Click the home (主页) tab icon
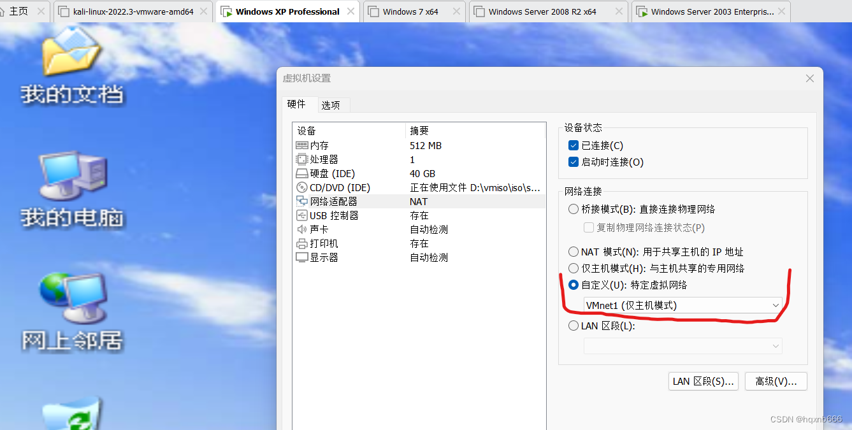The height and width of the screenshot is (430, 852). (3, 11)
